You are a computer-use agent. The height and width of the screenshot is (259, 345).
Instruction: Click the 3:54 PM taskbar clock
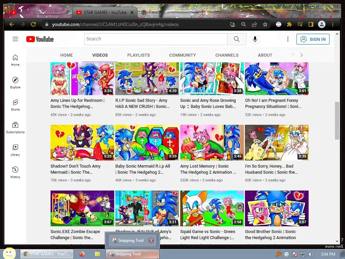pos(328,254)
